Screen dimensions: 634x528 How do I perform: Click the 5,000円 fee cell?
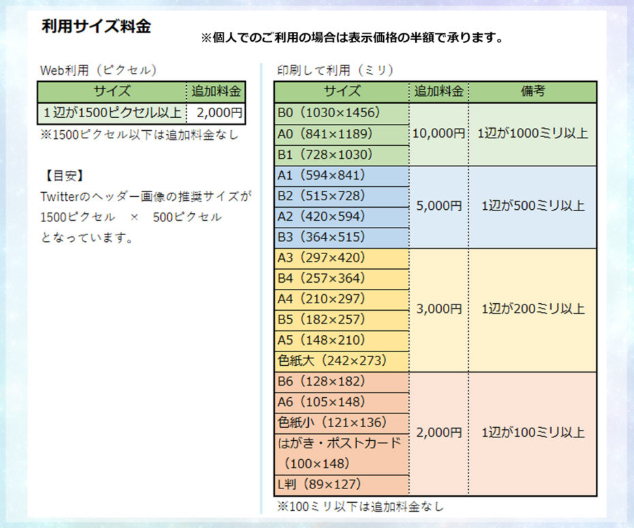(x=438, y=206)
